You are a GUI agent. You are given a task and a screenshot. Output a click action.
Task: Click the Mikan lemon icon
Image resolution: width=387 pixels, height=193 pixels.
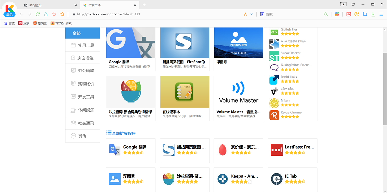(274, 103)
